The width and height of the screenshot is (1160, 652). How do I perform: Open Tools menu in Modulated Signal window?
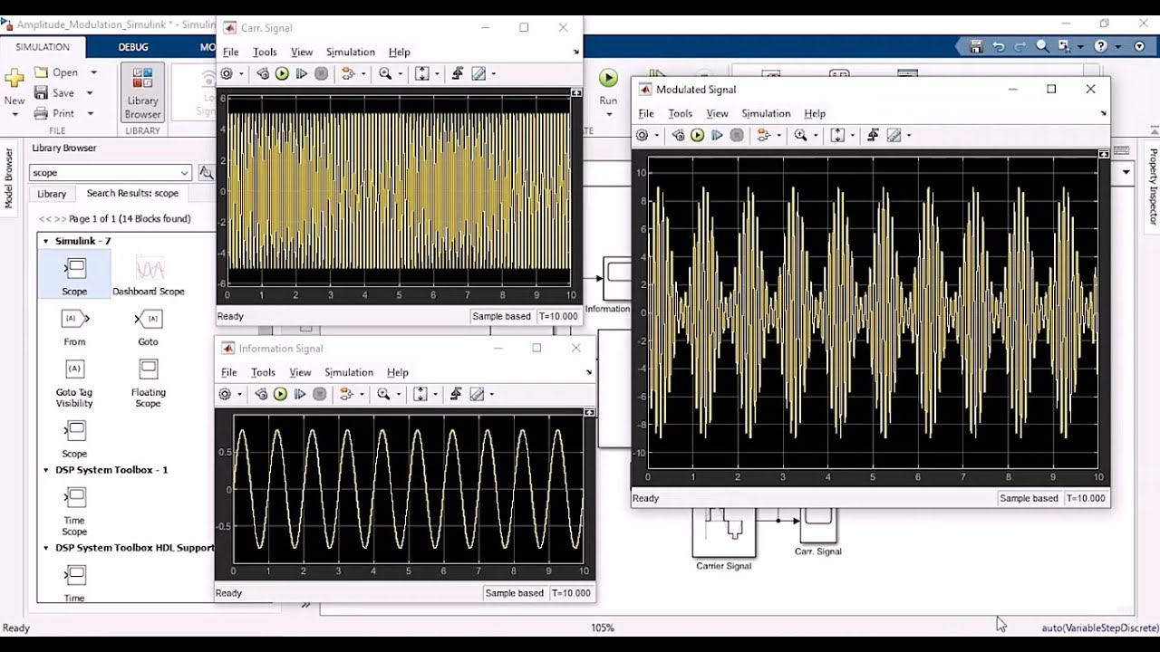tap(680, 113)
